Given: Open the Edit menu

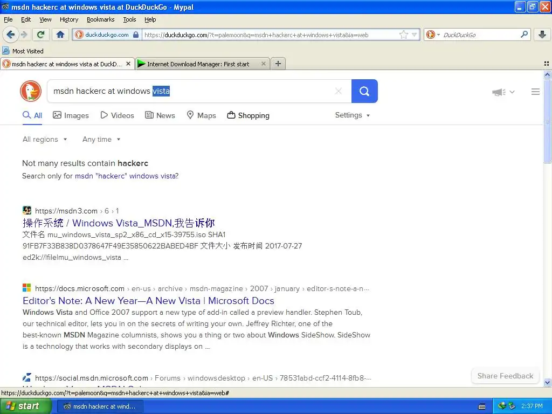Looking at the screenshot, I should click(26, 19).
